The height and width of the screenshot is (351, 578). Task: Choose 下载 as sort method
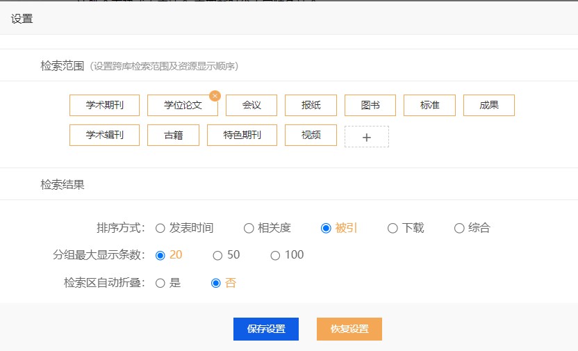coord(393,228)
